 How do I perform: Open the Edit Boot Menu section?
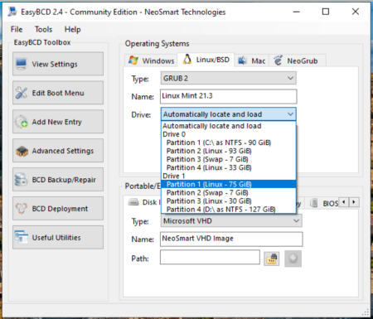coord(58,93)
